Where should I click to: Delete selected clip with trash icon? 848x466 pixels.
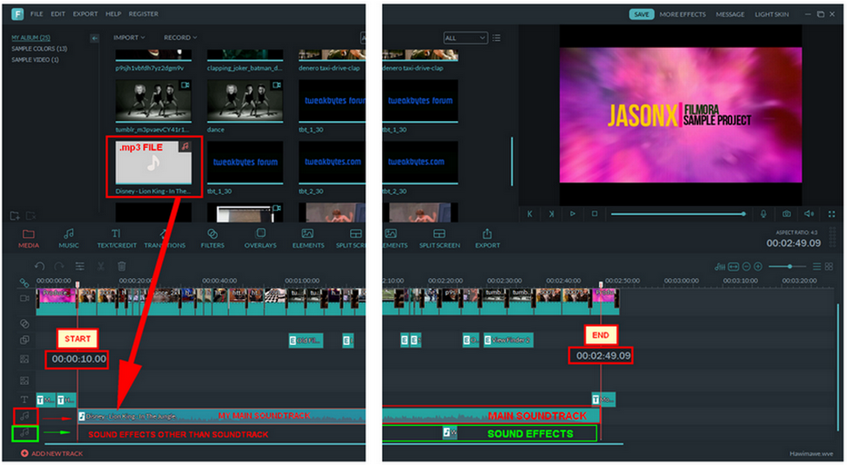pos(122,266)
